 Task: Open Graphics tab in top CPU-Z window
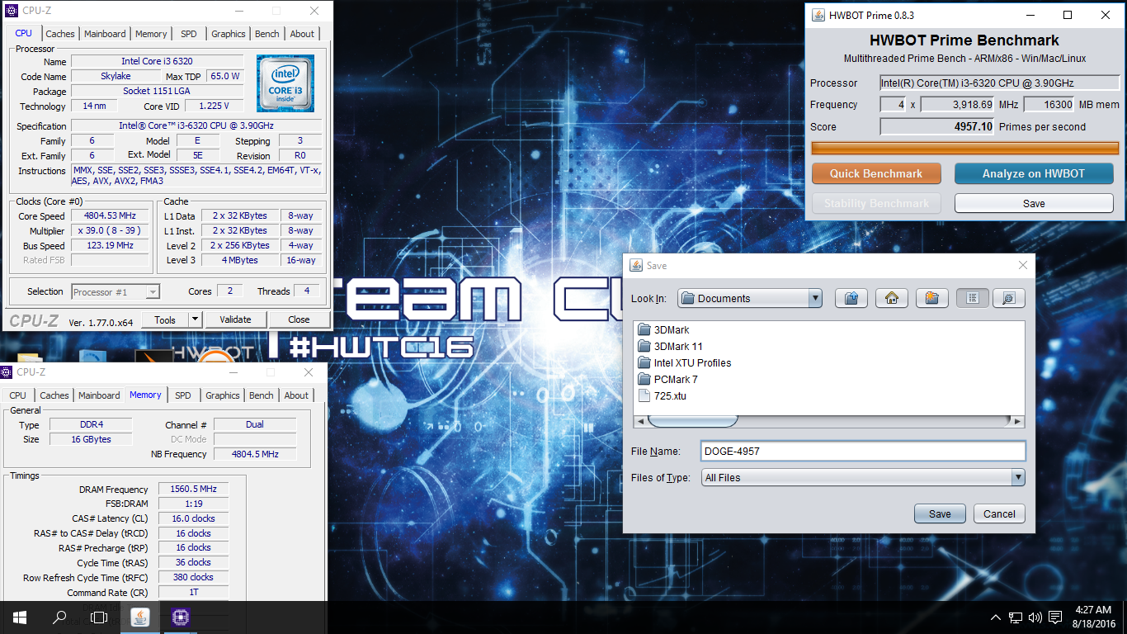coord(229,34)
